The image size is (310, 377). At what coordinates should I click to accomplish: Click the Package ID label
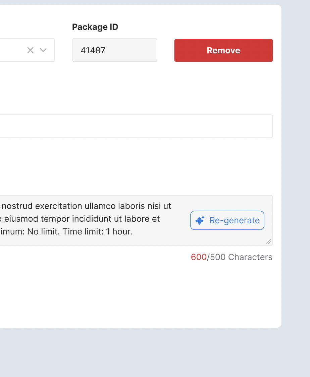coord(95,27)
